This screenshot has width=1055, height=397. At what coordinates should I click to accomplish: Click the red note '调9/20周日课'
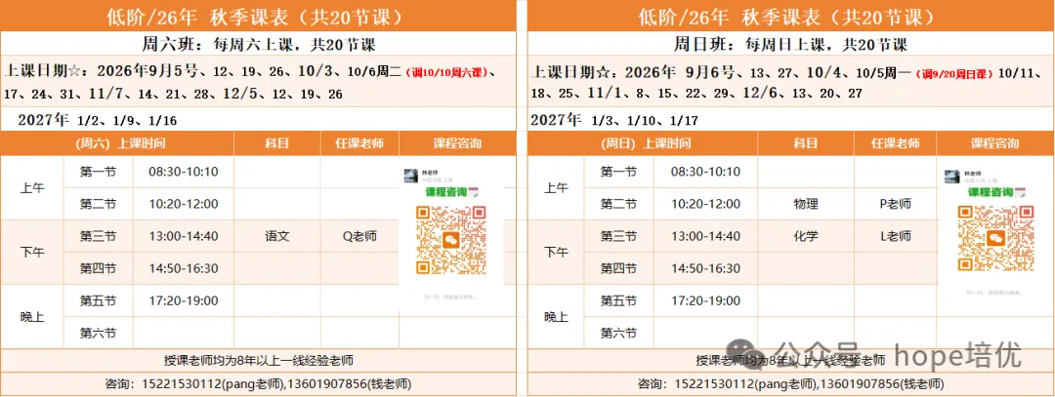coord(954,72)
